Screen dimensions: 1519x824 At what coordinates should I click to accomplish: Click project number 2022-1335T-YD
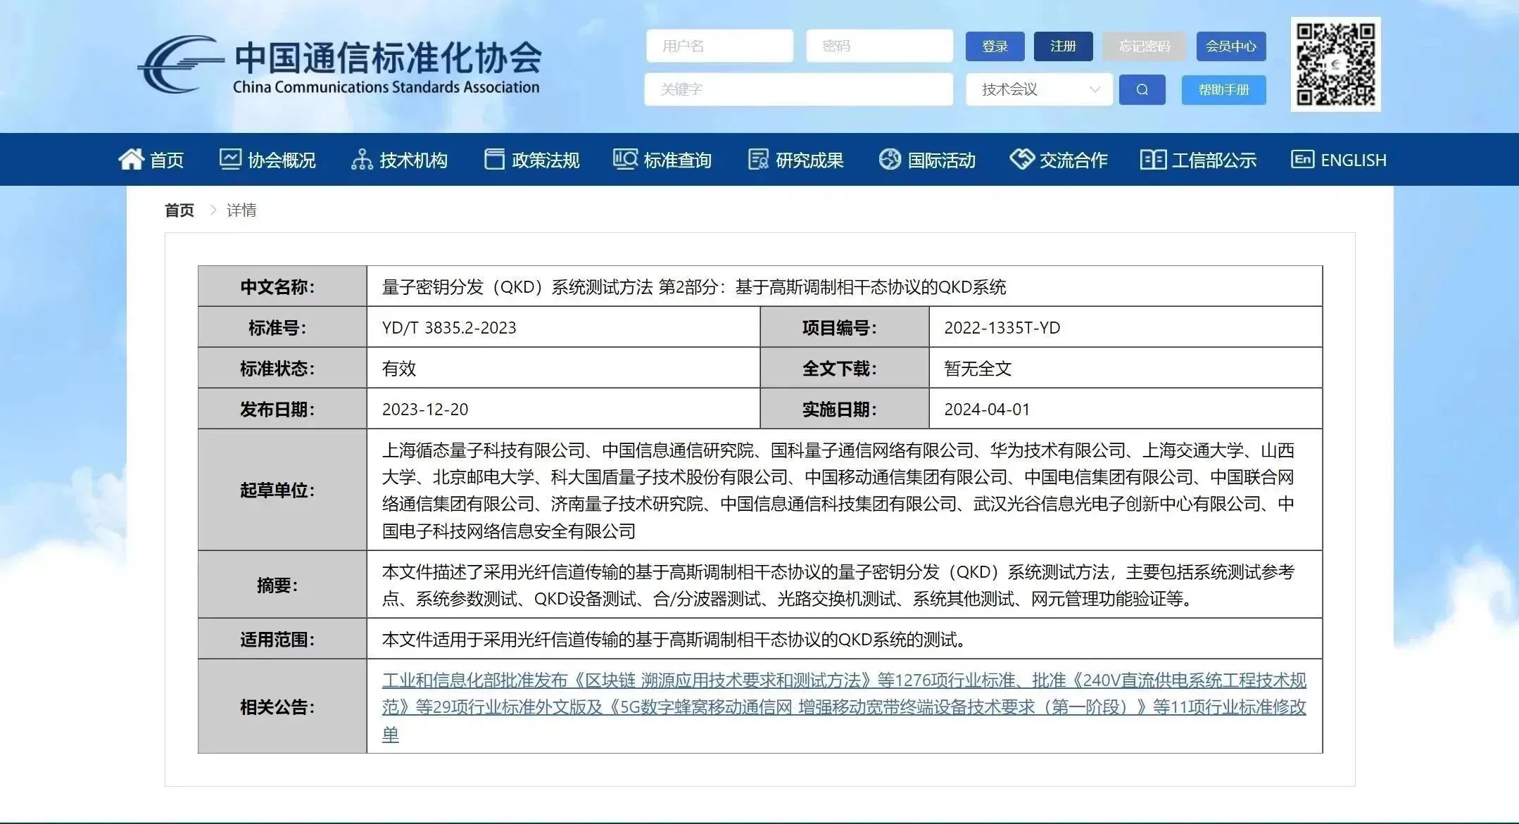(1002, 328)
